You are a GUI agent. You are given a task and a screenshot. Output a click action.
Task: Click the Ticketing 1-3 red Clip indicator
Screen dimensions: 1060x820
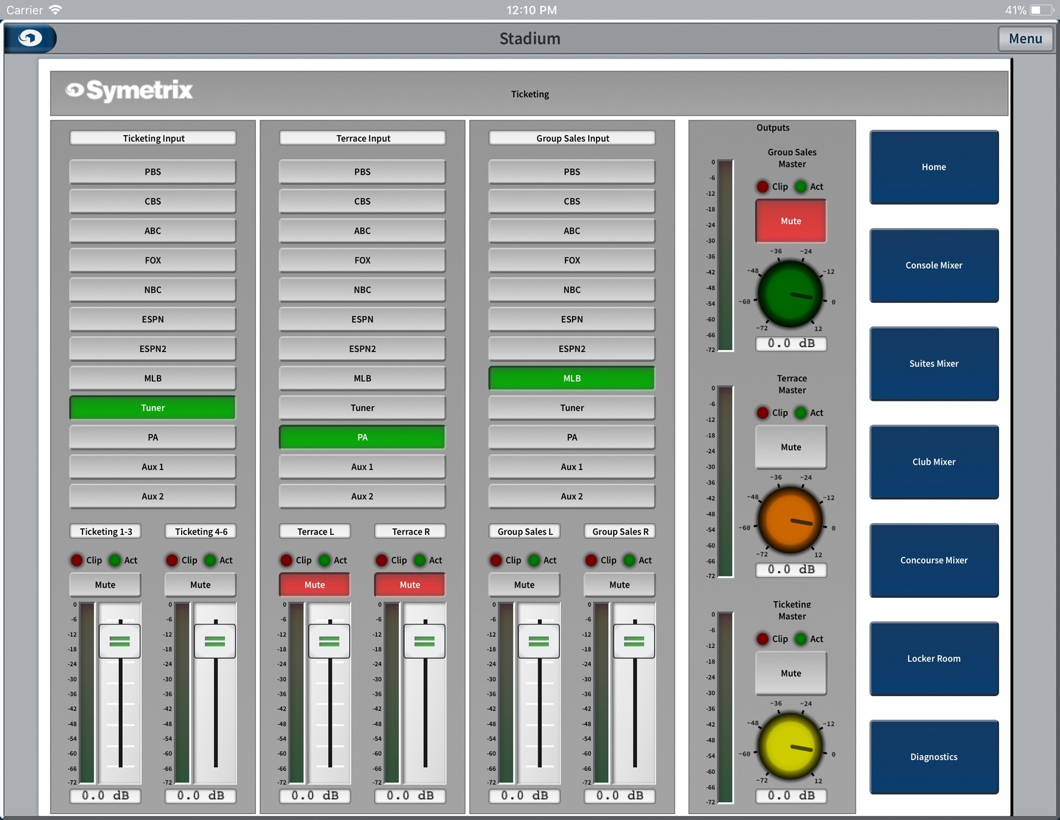point(77,560)
